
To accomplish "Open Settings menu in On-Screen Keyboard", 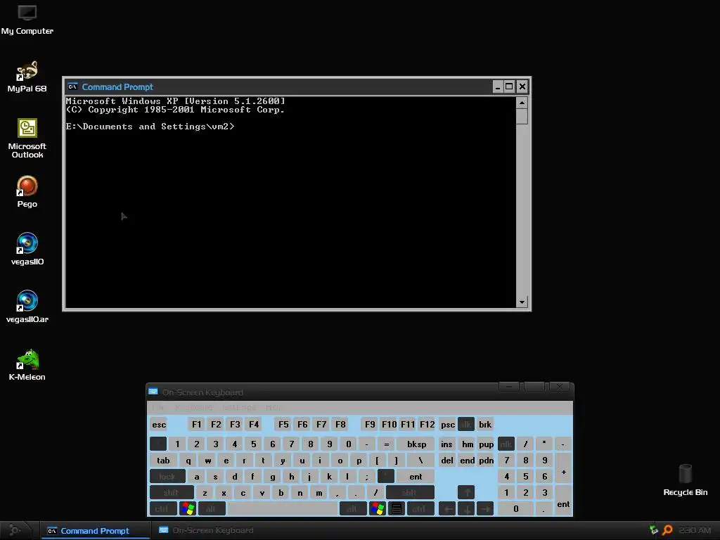I will [239, 407].
